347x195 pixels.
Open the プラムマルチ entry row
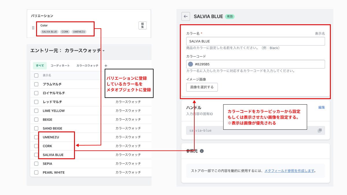click(91, 84)
